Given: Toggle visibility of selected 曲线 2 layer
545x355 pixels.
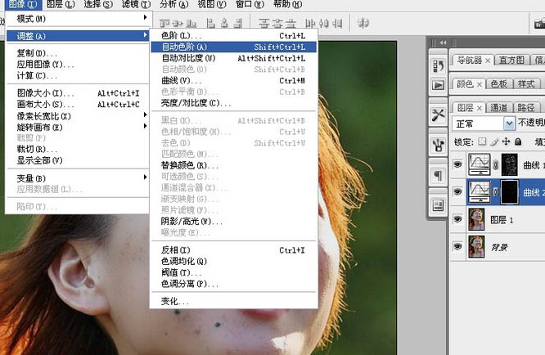Looking at the screenshot, I should (x=457, y=191).
